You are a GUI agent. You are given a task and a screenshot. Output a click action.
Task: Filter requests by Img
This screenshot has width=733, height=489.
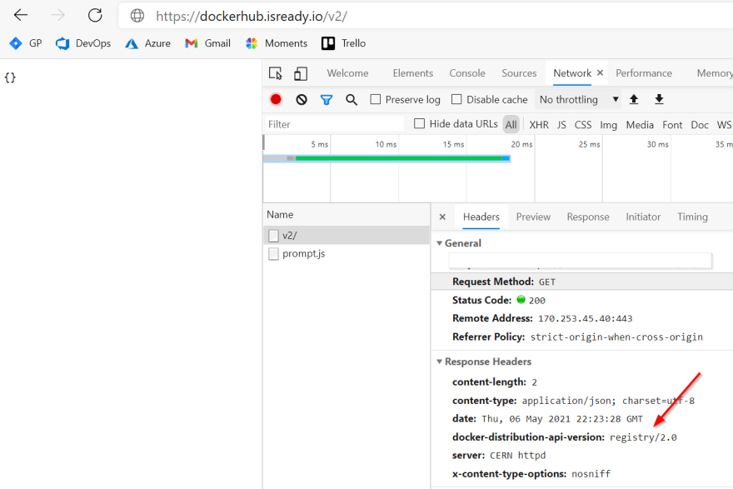609,125
